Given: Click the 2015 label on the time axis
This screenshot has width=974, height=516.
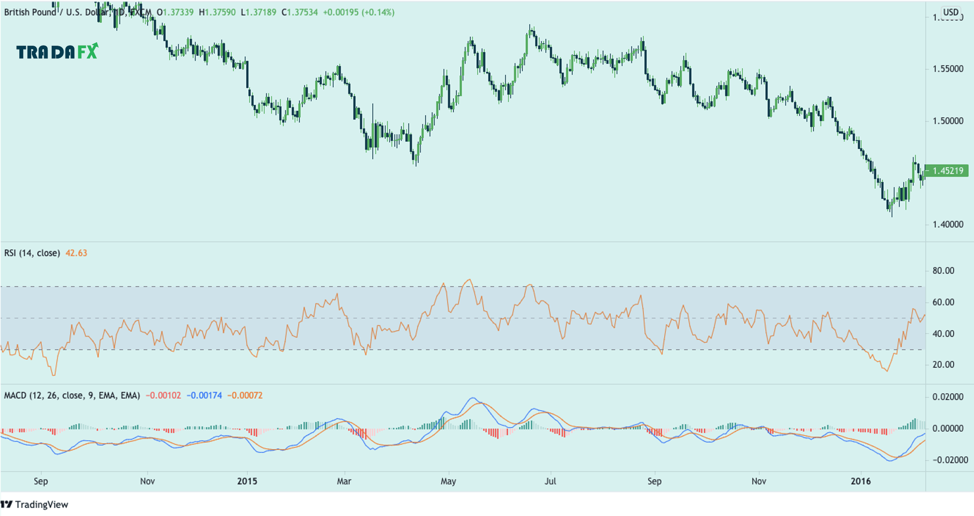Looking at the screenshot, I should 247,481.
